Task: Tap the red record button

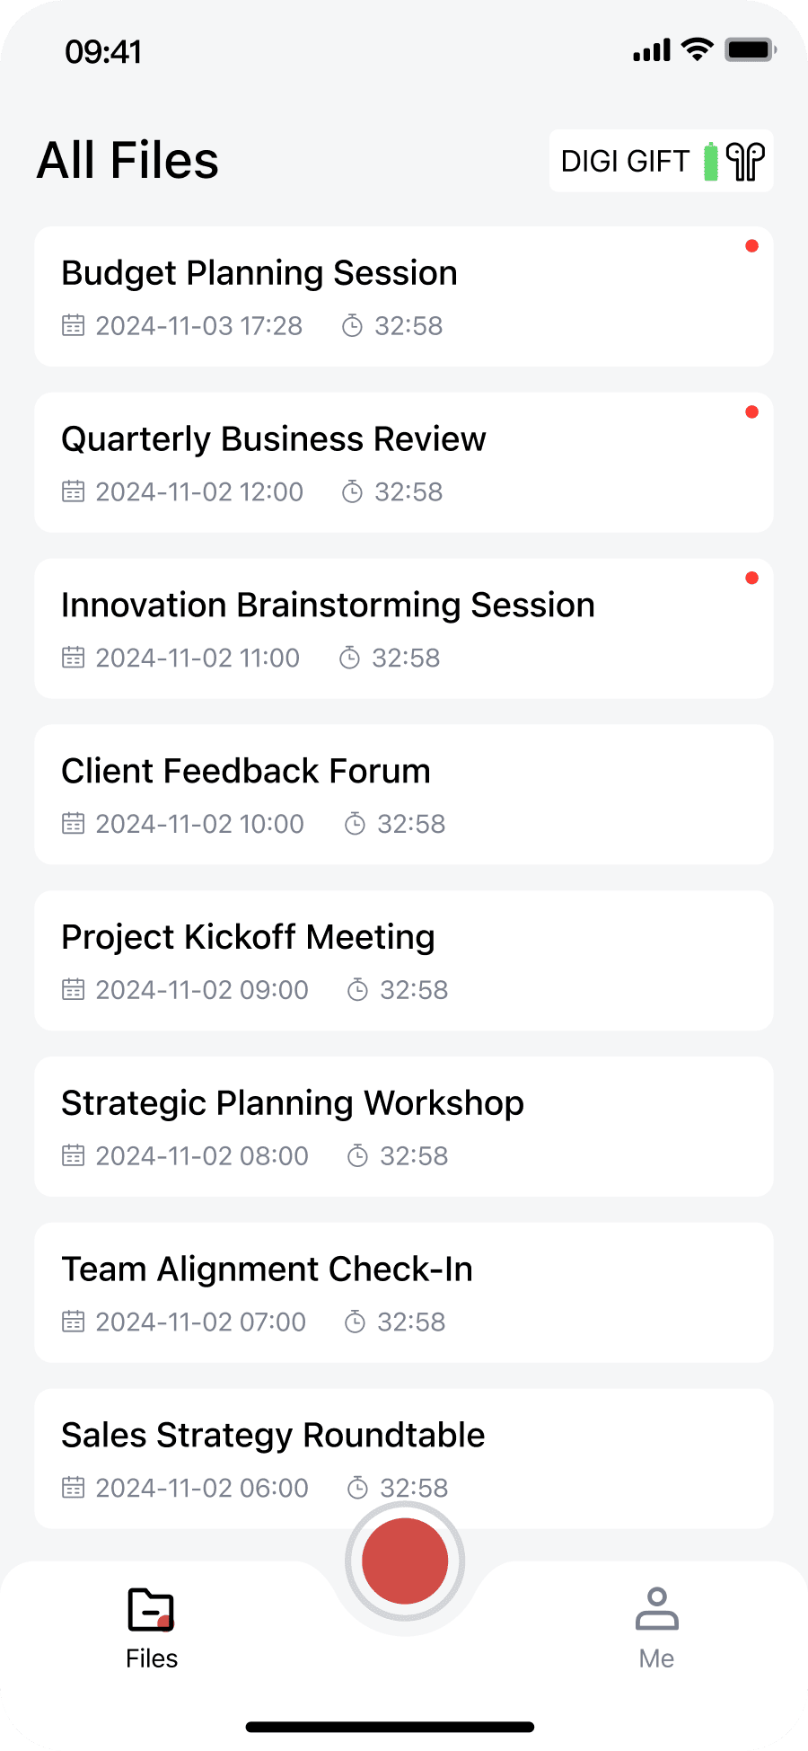Action: [x=405, y=1561]
